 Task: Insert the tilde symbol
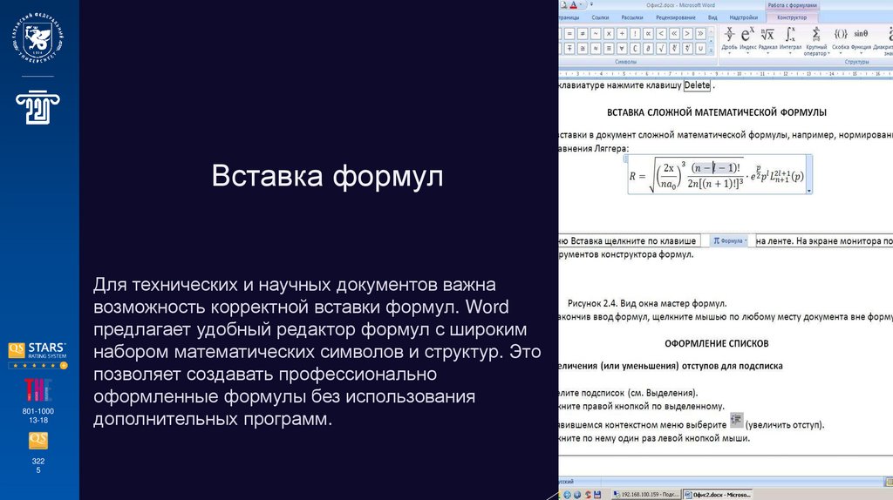(596, 34)
